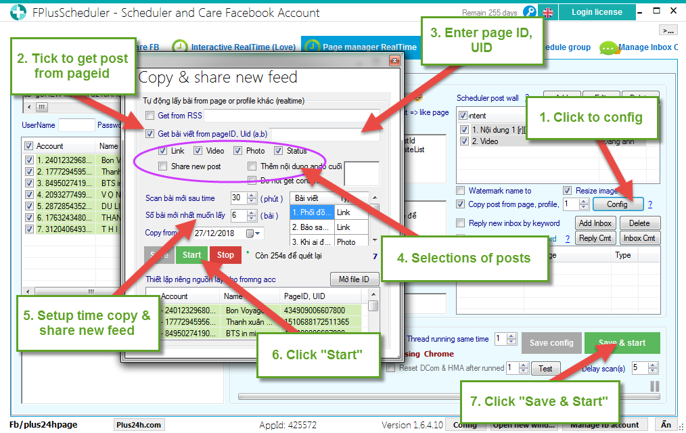
Task: Click the clock icon on Interactive RealTime tab
Action: click(x=180, y=47)
